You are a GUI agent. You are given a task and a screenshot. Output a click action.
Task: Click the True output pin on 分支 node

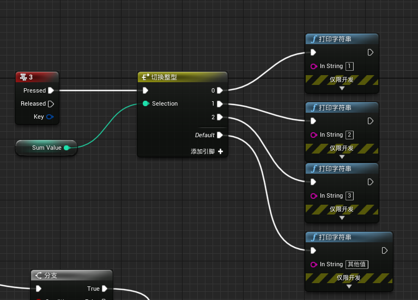pos(104,289)
